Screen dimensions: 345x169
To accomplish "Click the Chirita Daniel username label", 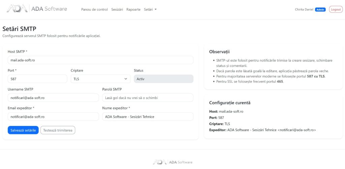I will click(x=304, y=9).
